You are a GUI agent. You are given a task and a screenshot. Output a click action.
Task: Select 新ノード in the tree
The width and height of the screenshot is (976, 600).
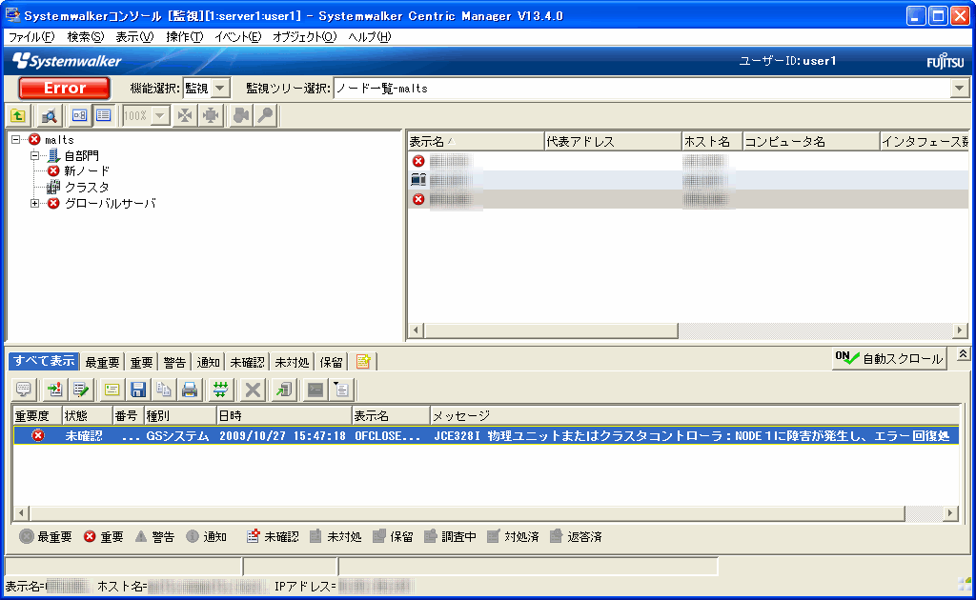(x=87, y=171)
